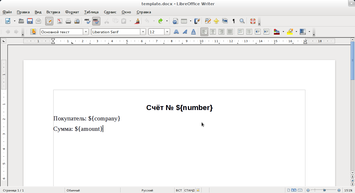Open the font size dropdown arrow
The height and width of the screenshot is (193, 355).
pos(167,32)
